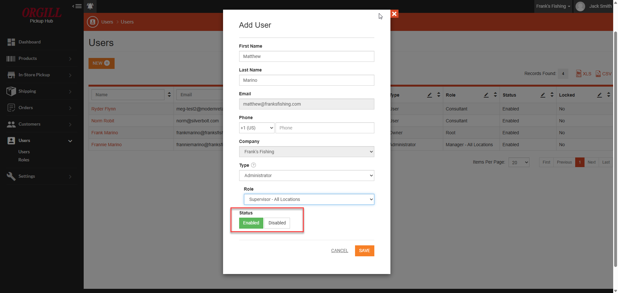Open Ryder Flynn user record

(104, 109)
